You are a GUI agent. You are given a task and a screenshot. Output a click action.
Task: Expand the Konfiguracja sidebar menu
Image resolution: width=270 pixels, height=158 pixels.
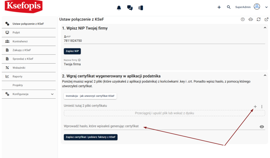52,94
